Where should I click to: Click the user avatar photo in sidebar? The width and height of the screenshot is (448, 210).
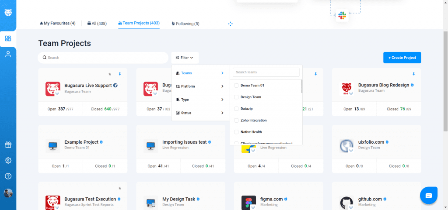point(8,193)
